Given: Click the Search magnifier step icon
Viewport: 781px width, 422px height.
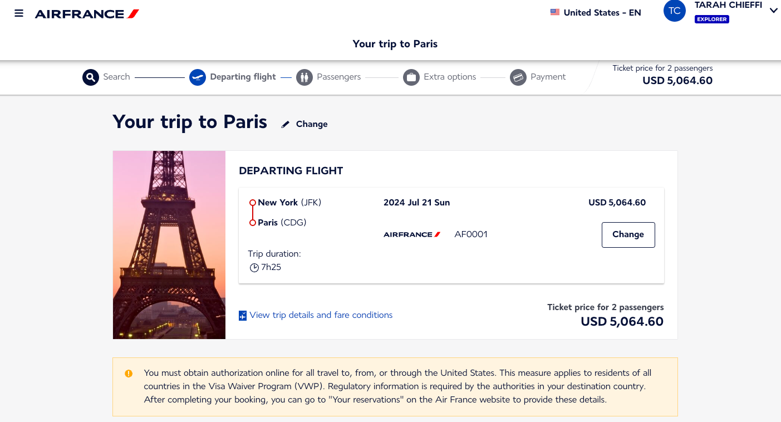Looking at the screenshot, I should tap(91, 77).
